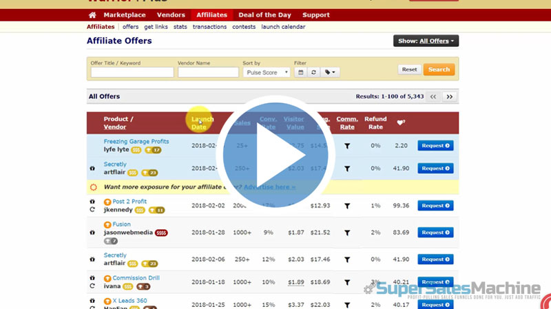Click the recurring refresh filter icon

(x=313, y=72)
